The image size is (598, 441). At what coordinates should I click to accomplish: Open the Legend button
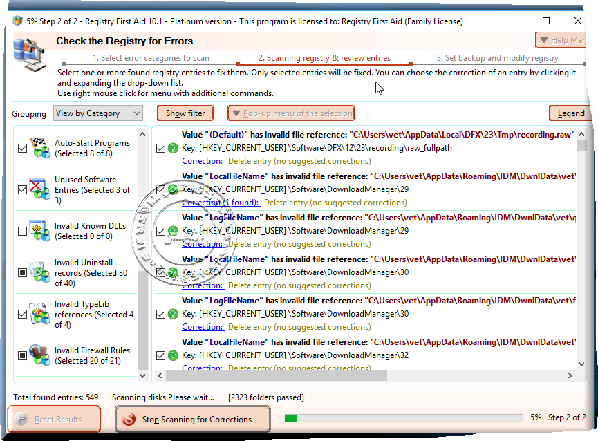[x=570, y=113]
